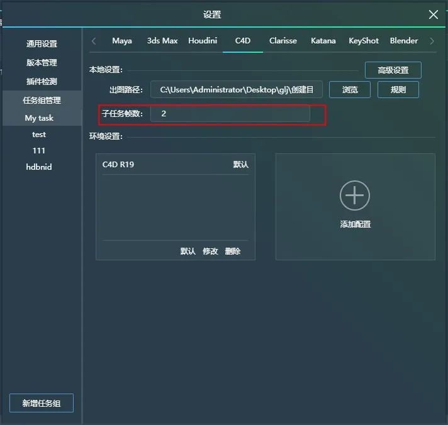Screen dimensions: 448x425
Task: Click the 出图路径 path field
Action: coord(237,90)
